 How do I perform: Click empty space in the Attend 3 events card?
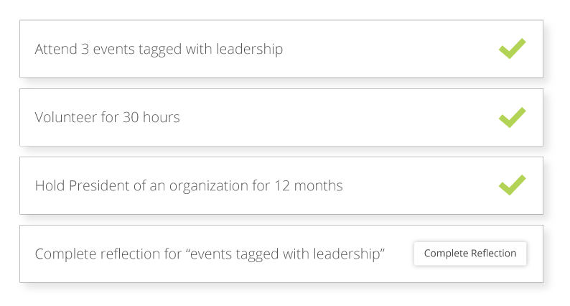[x=388, y=49]
